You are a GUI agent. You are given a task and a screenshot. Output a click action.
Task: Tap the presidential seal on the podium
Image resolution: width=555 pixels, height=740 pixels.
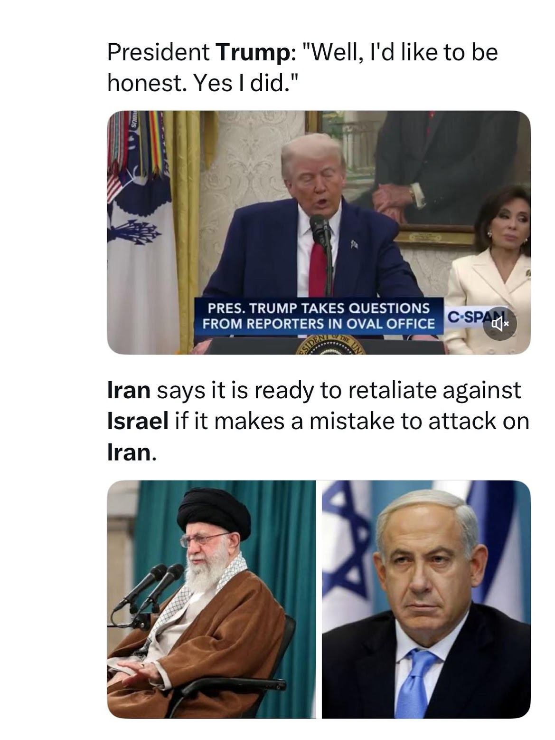click(x=327, y=346)
